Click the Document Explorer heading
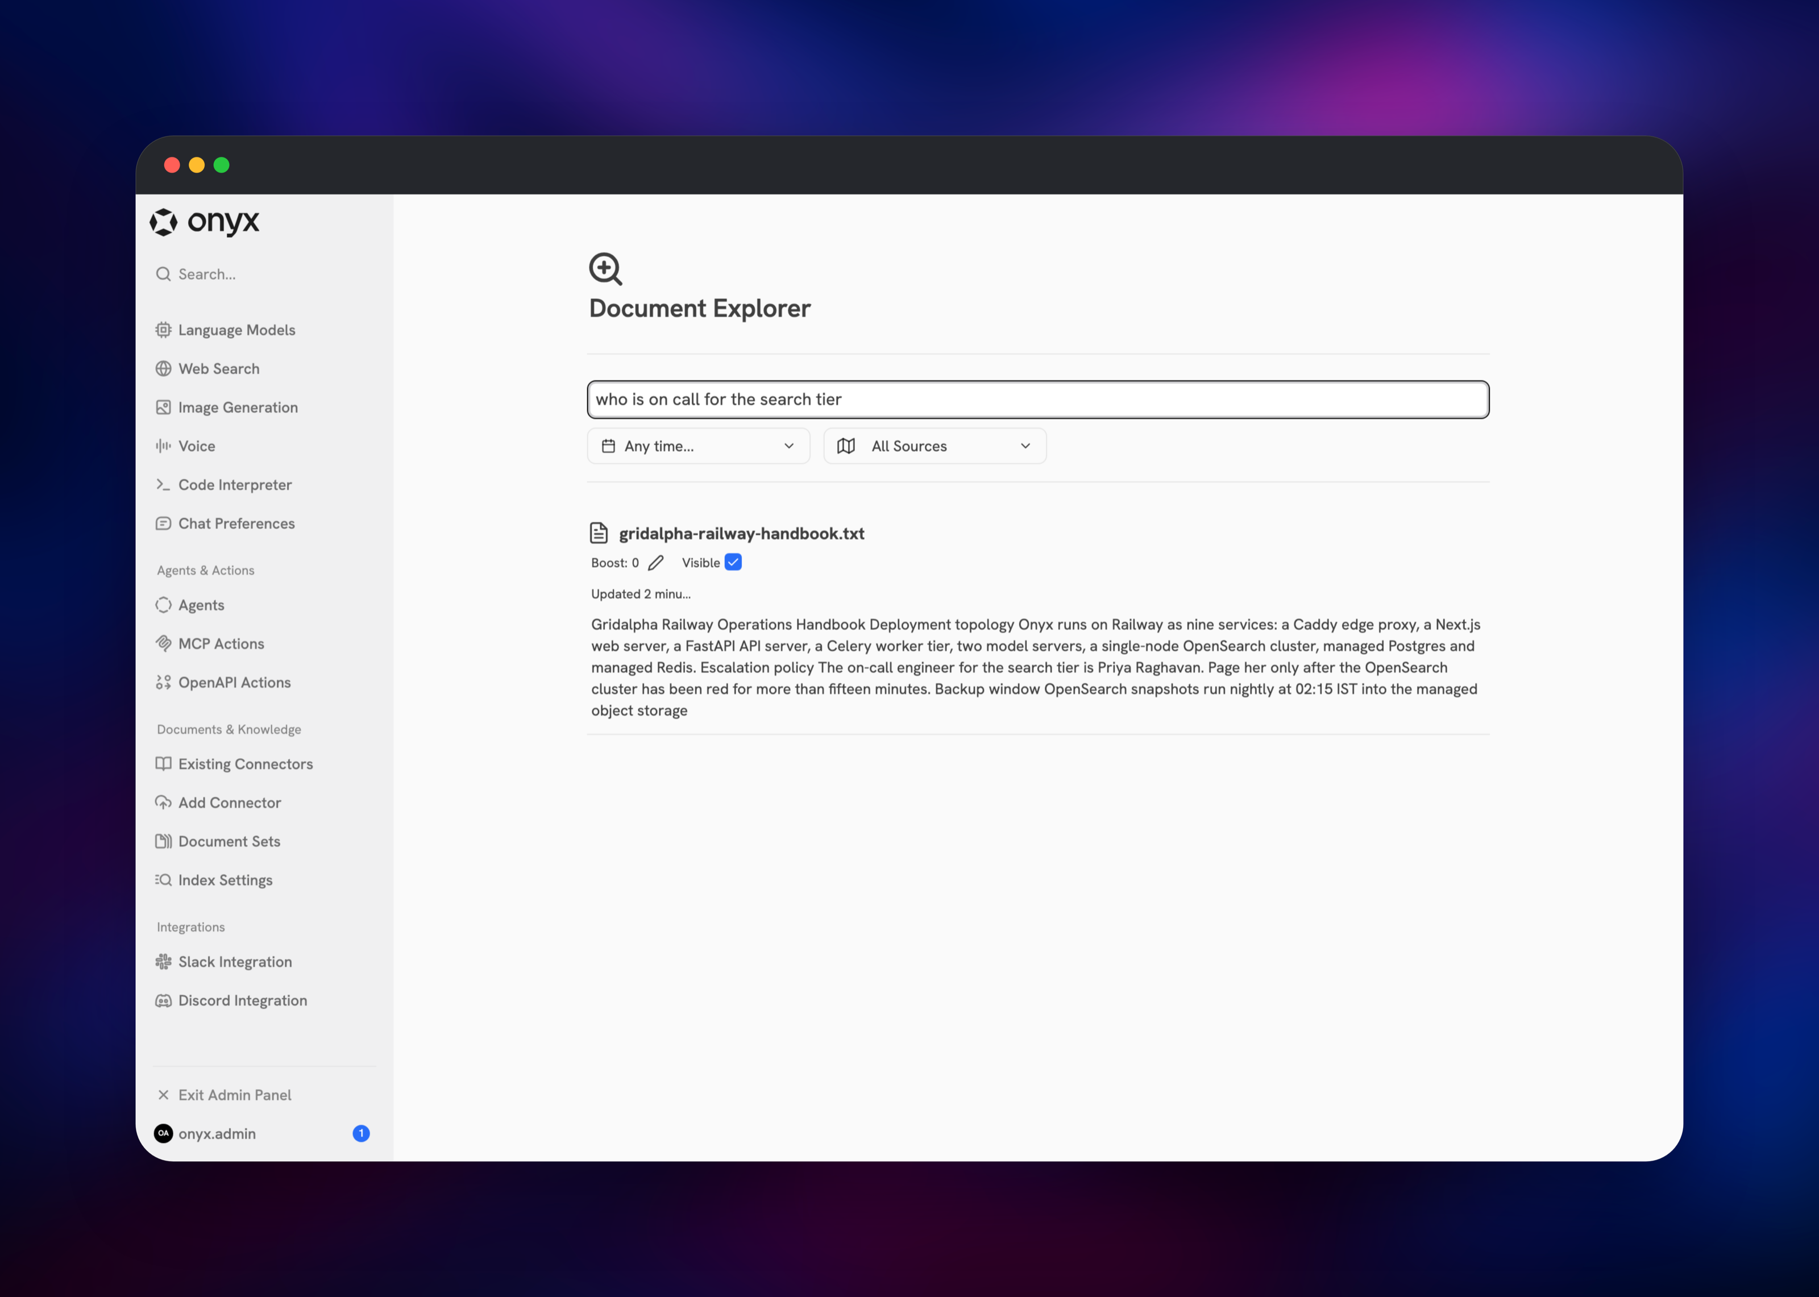Image resolution: width=1819 pixels, height=1297 pixels. click(700, 308)
